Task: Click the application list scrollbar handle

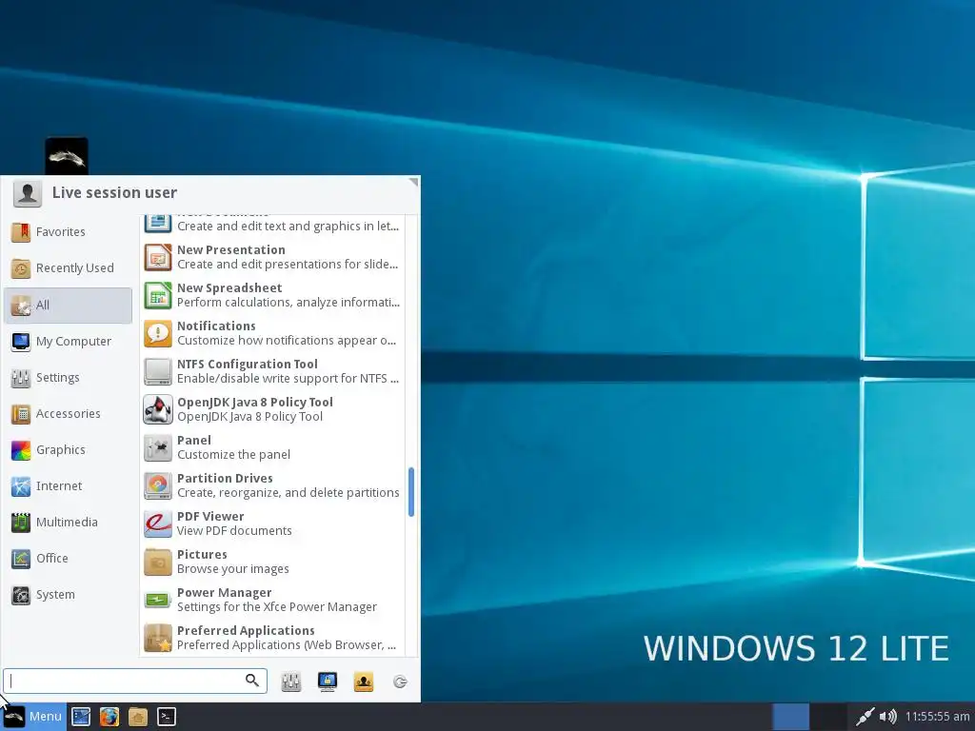Action: tap(411, 492)
